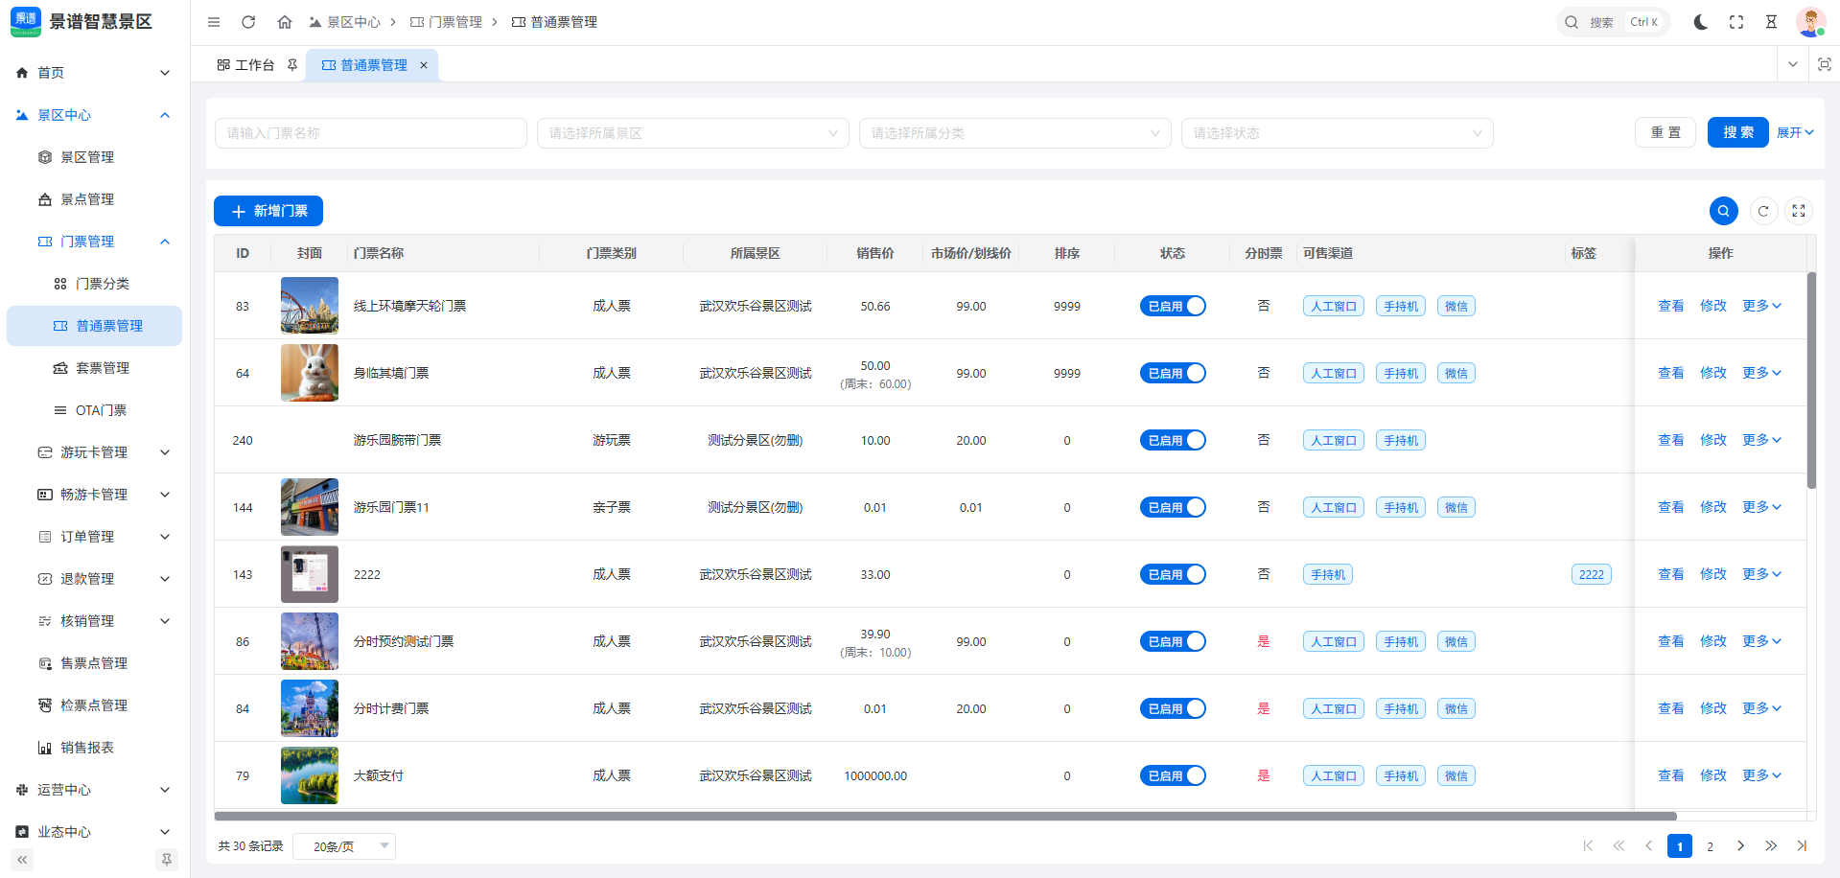Open 售票点管理 in the sidebar

click(95, 663)
